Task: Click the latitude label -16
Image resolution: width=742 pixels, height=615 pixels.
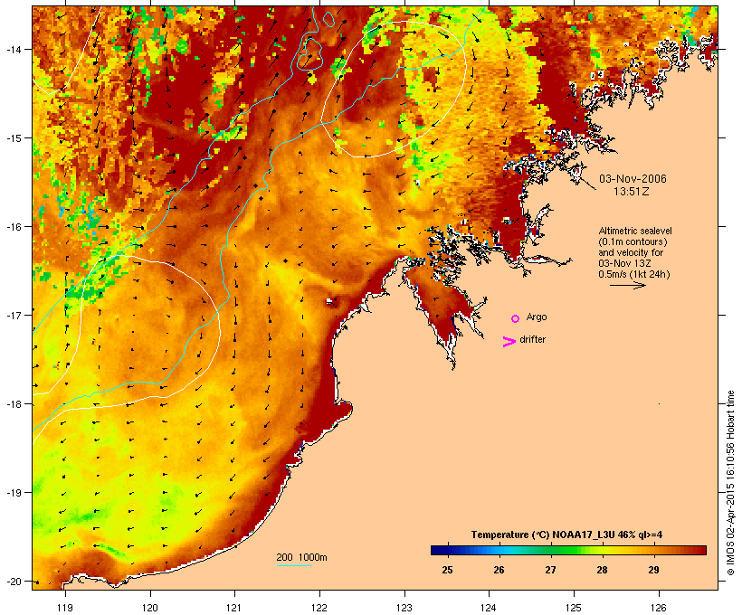Action: click(13, 227)
